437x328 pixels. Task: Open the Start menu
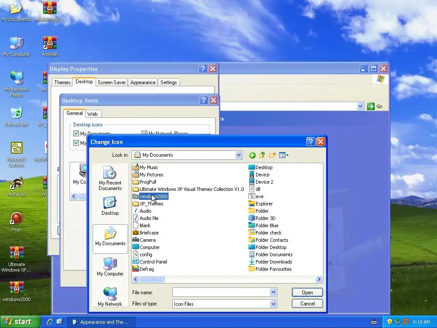(x=20, y=322)
